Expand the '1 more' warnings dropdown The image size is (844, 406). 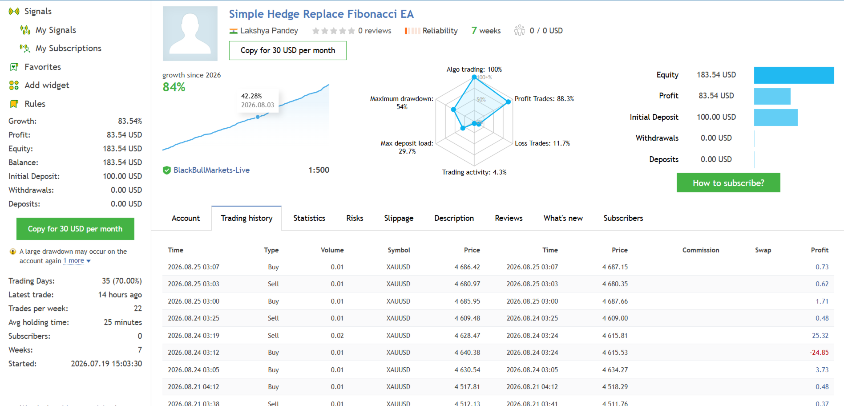pos(77,261)
